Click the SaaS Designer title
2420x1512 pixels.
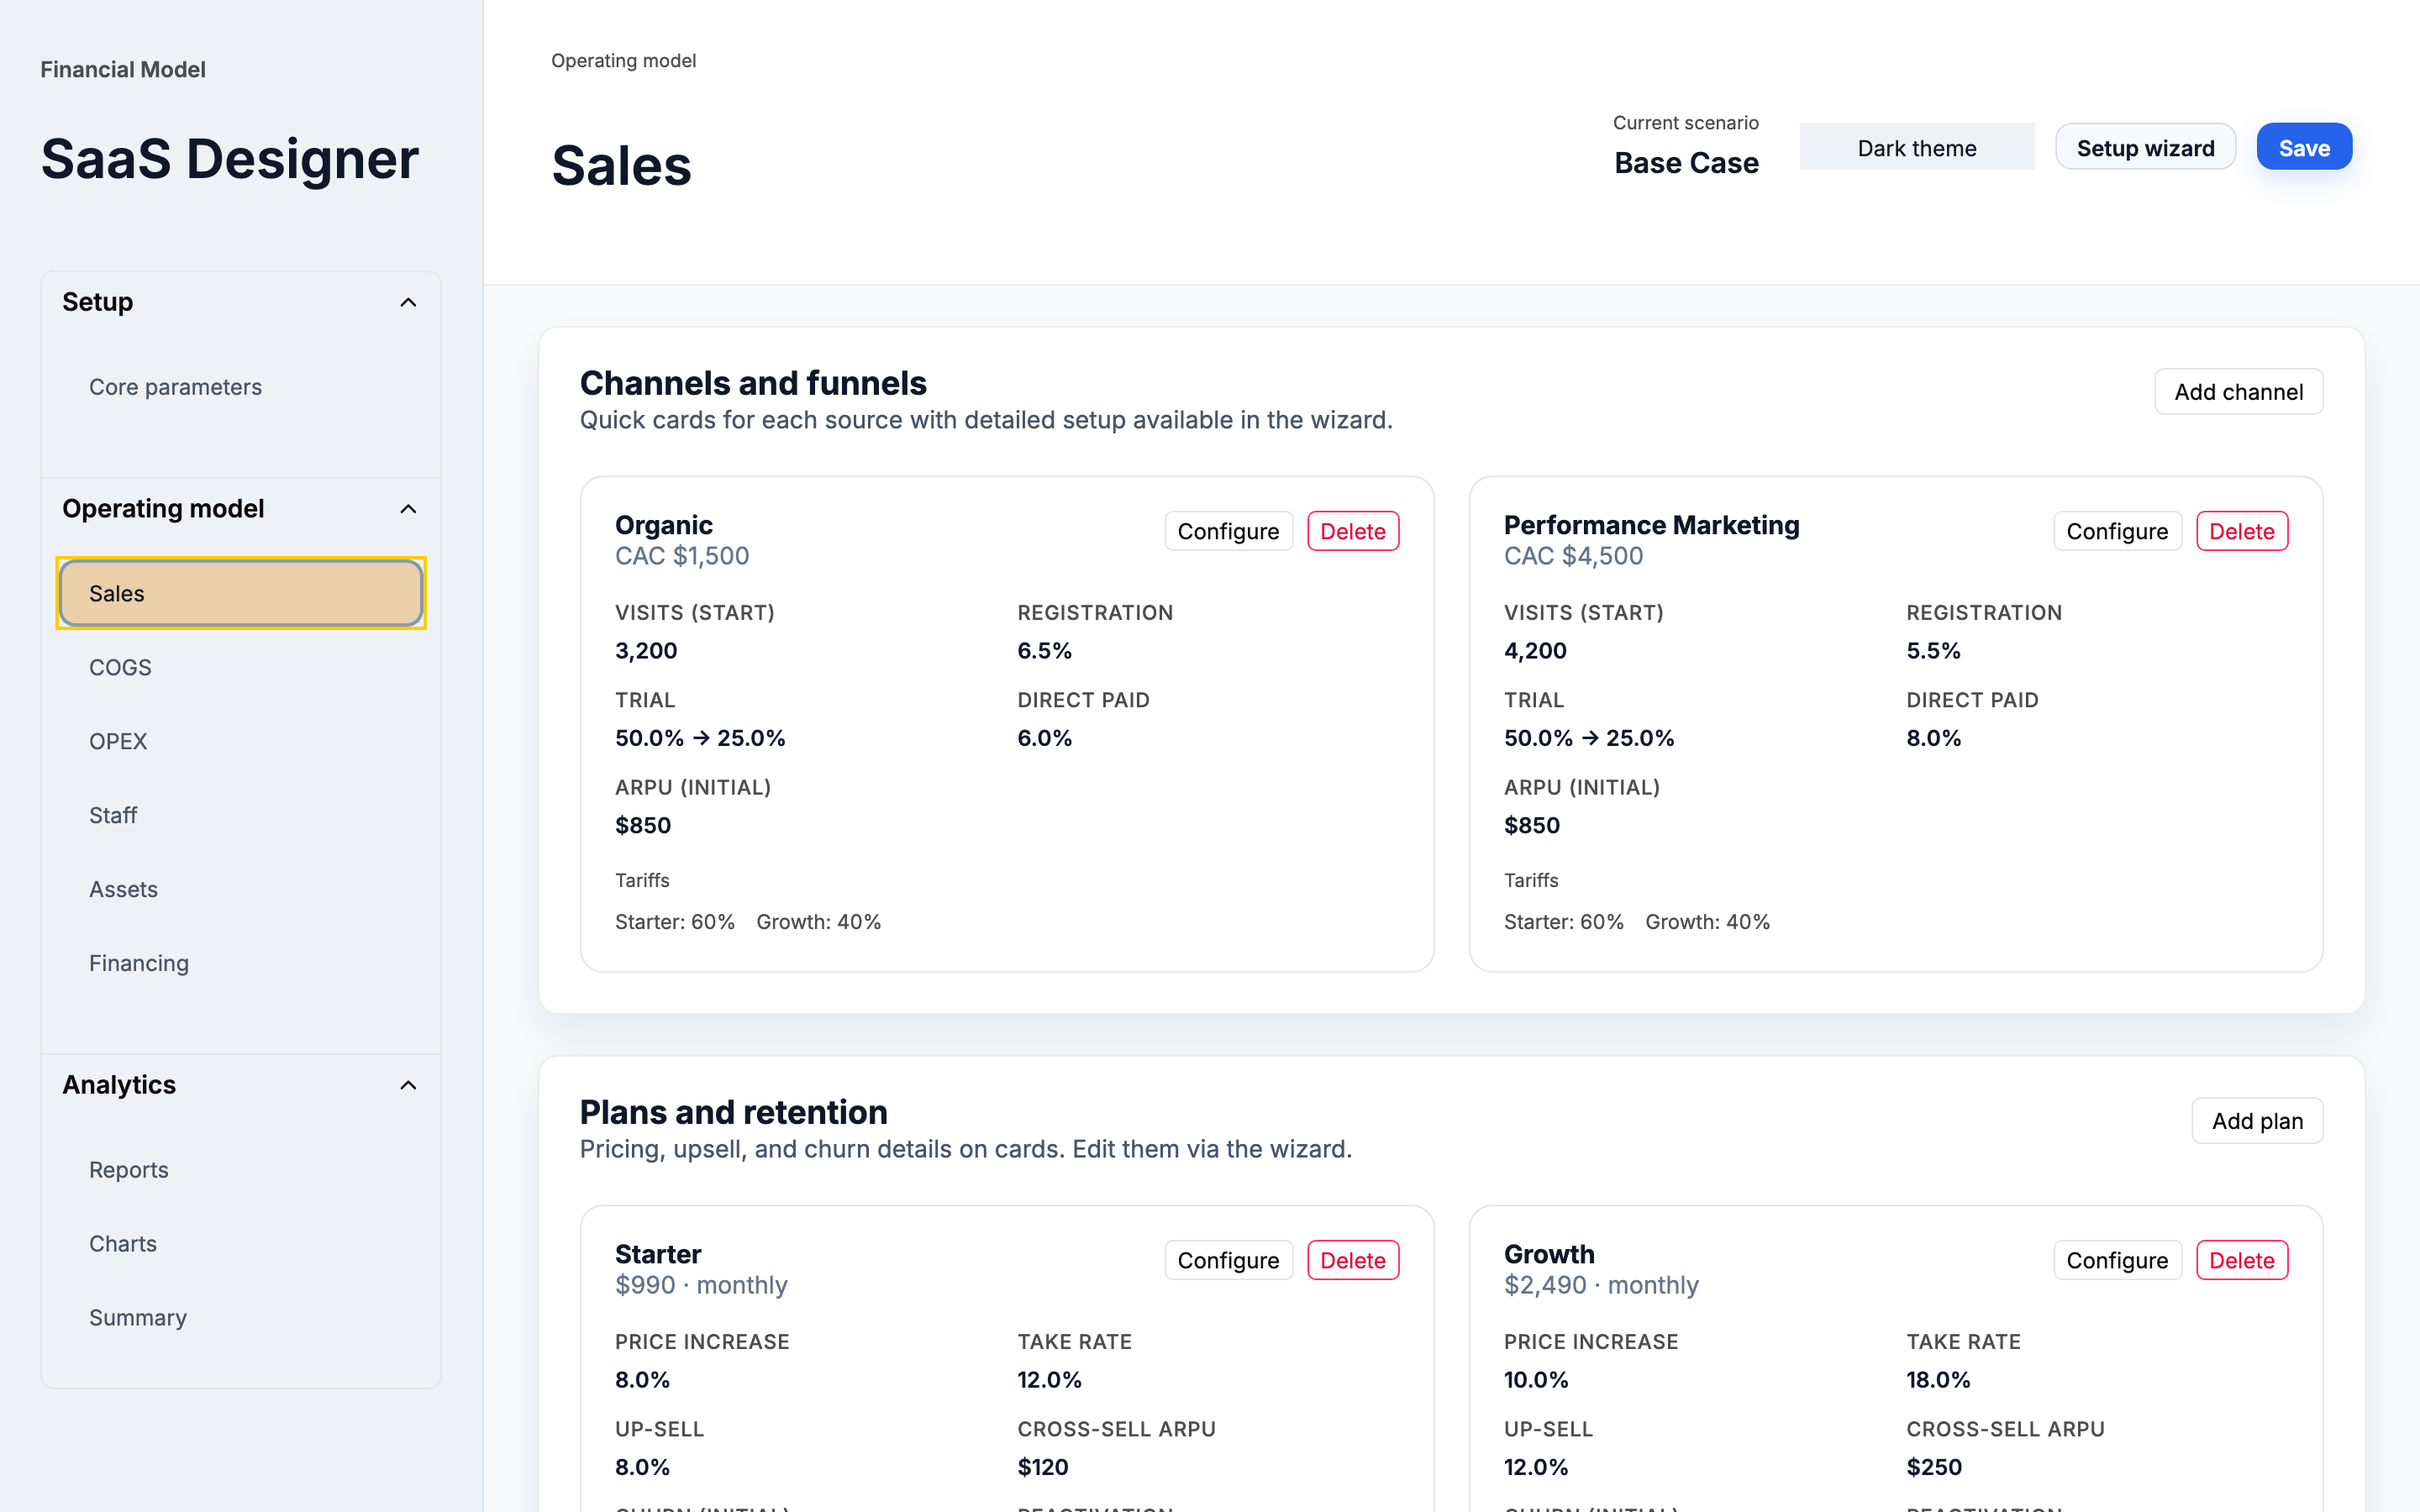[230, 158]
